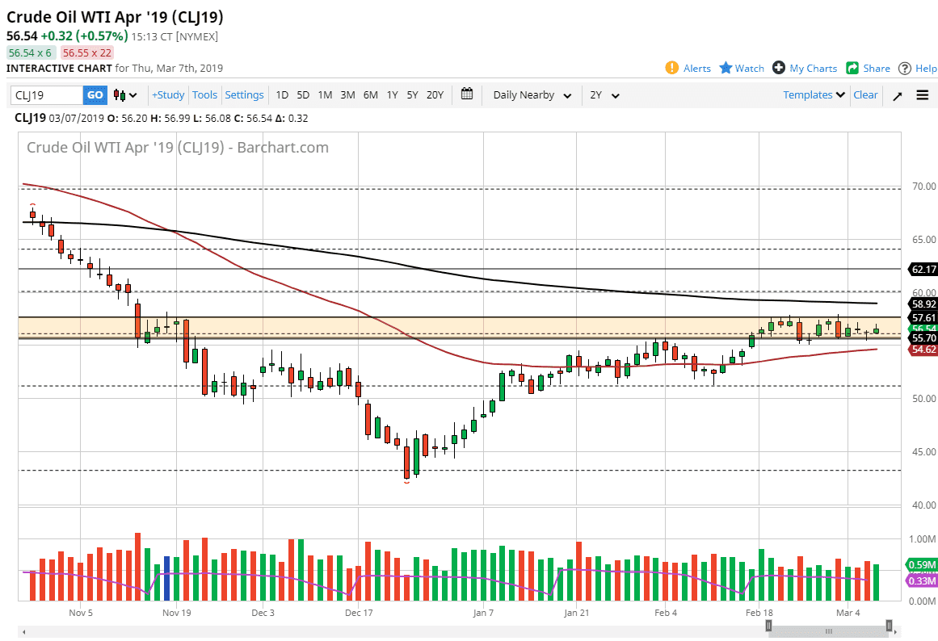This screenshot has width=938, height=641.
Task: Open the hamburger chart menu icon
Action: (x=922, y=94)
